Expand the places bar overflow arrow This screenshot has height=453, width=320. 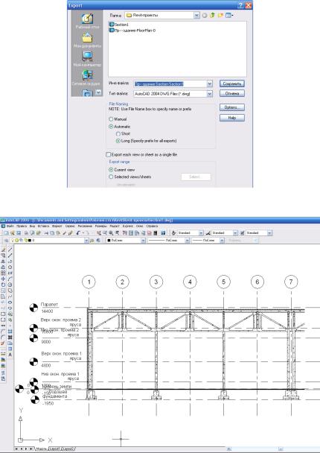(x=98, y=92)
